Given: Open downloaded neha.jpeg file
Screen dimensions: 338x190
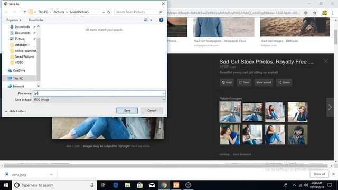Looking at the screenshot, I should coord(19,175).
